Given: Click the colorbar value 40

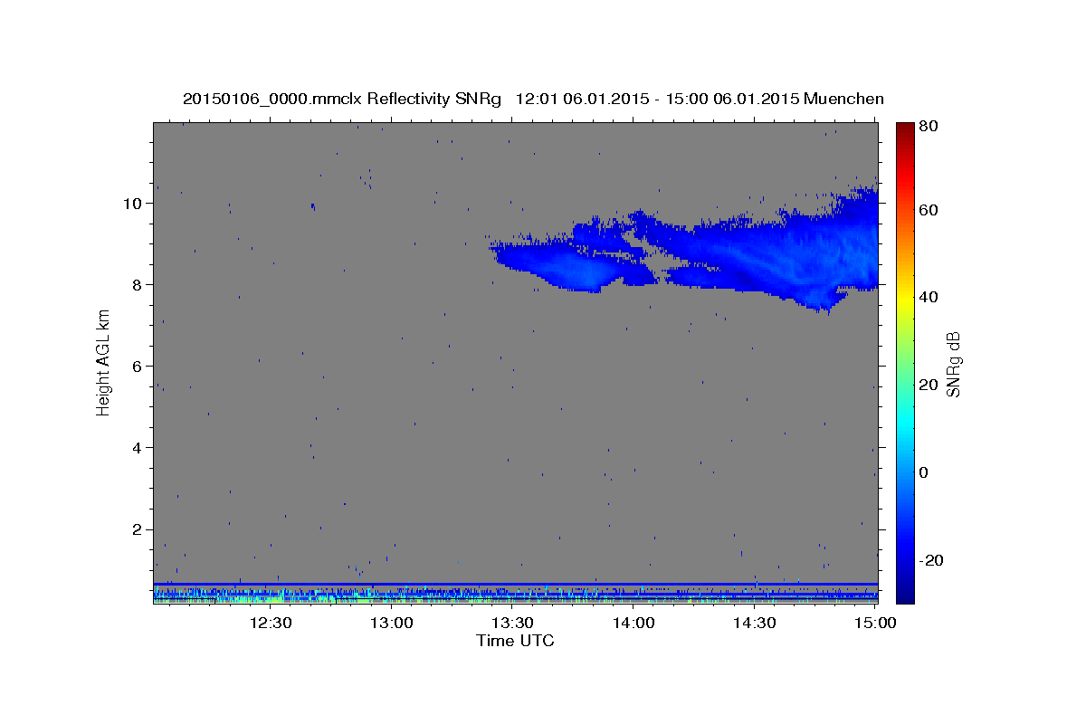Looking at the screenshot, I should pos(927,297).
